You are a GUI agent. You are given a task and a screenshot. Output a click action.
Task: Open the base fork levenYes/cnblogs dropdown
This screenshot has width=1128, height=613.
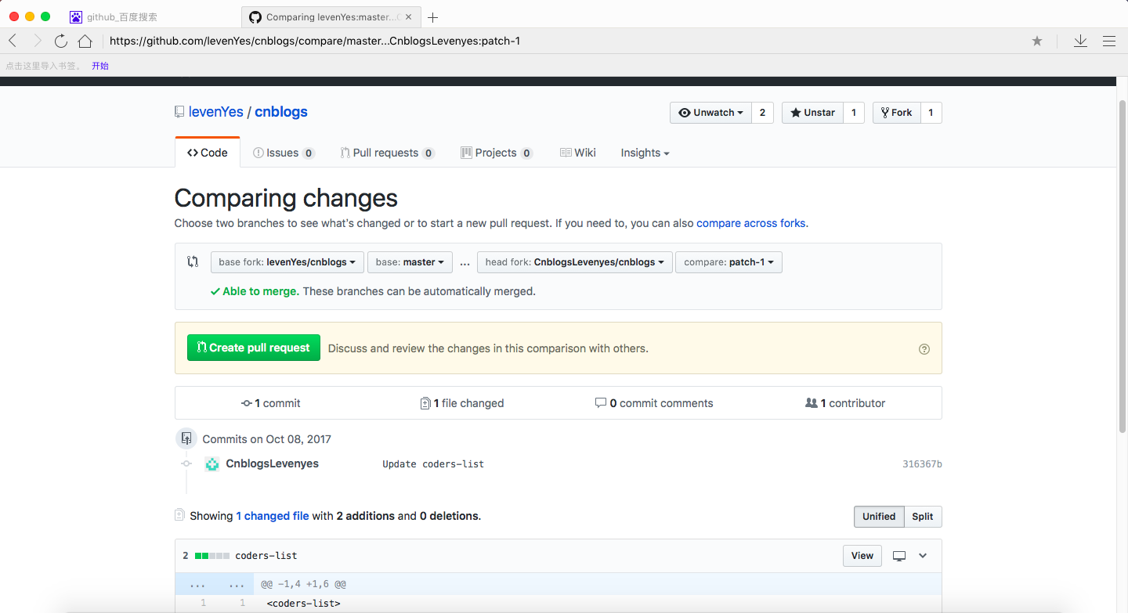(287, 262)
